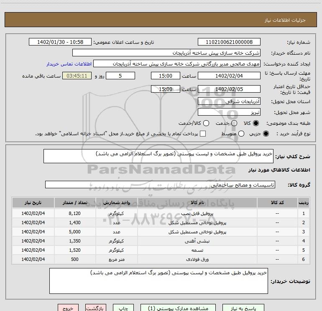The image size is (322, 311).
Task: Select ورق فولادی item name
Action: click(x=197, y=259)
